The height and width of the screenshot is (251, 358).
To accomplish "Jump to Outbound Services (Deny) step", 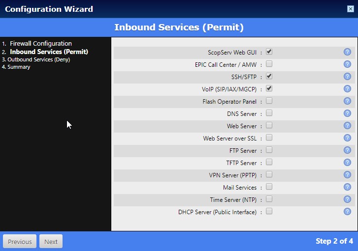I will [x=38, y=59].
